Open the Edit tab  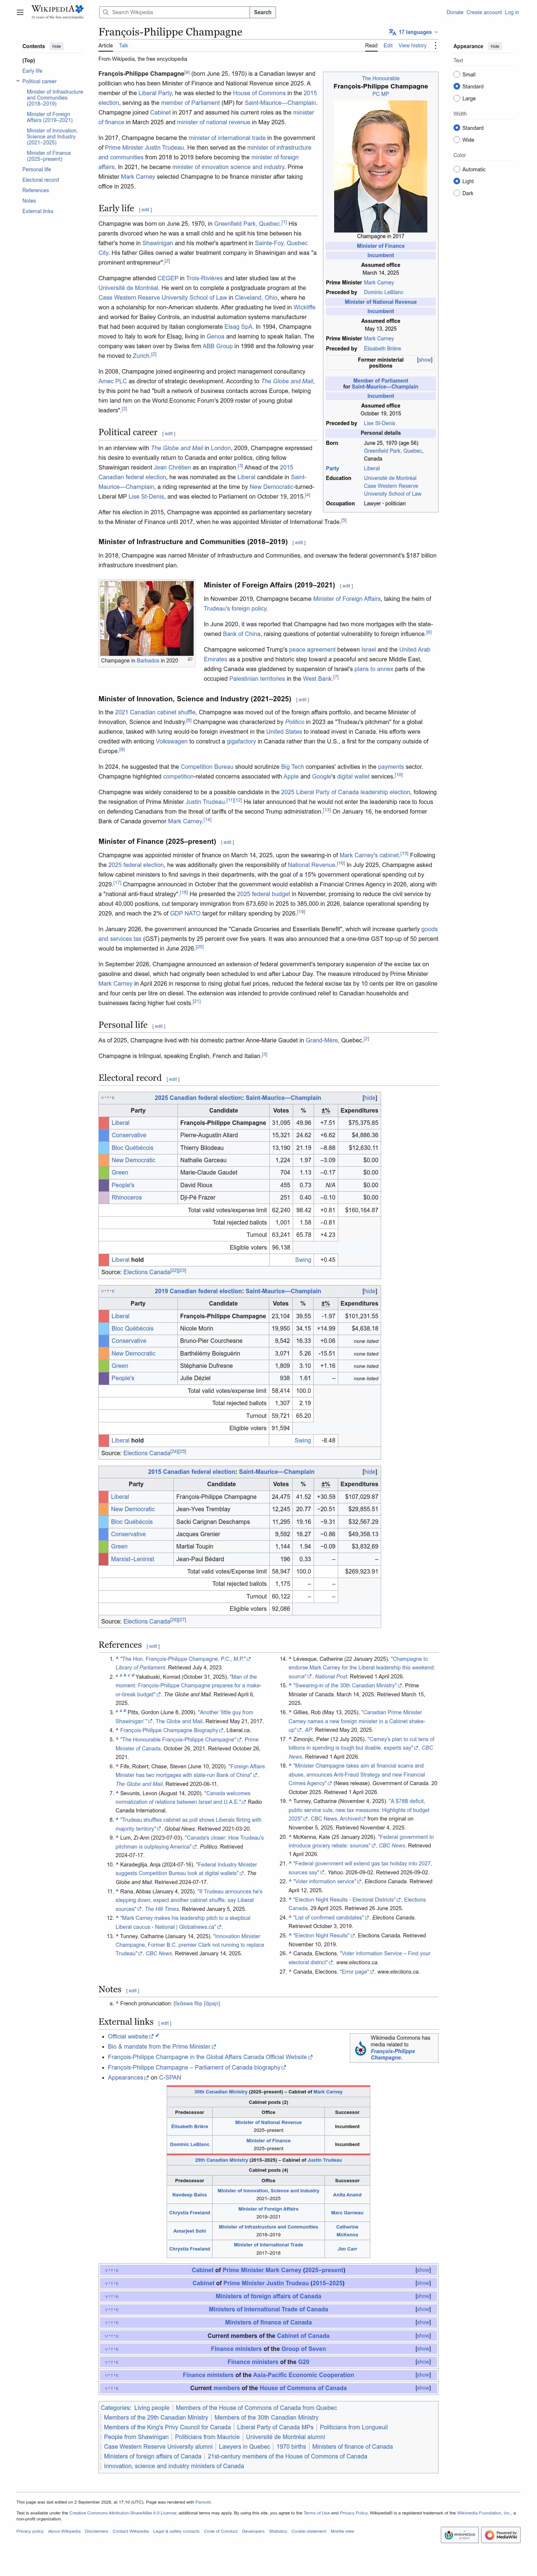[x=388, y=45]
